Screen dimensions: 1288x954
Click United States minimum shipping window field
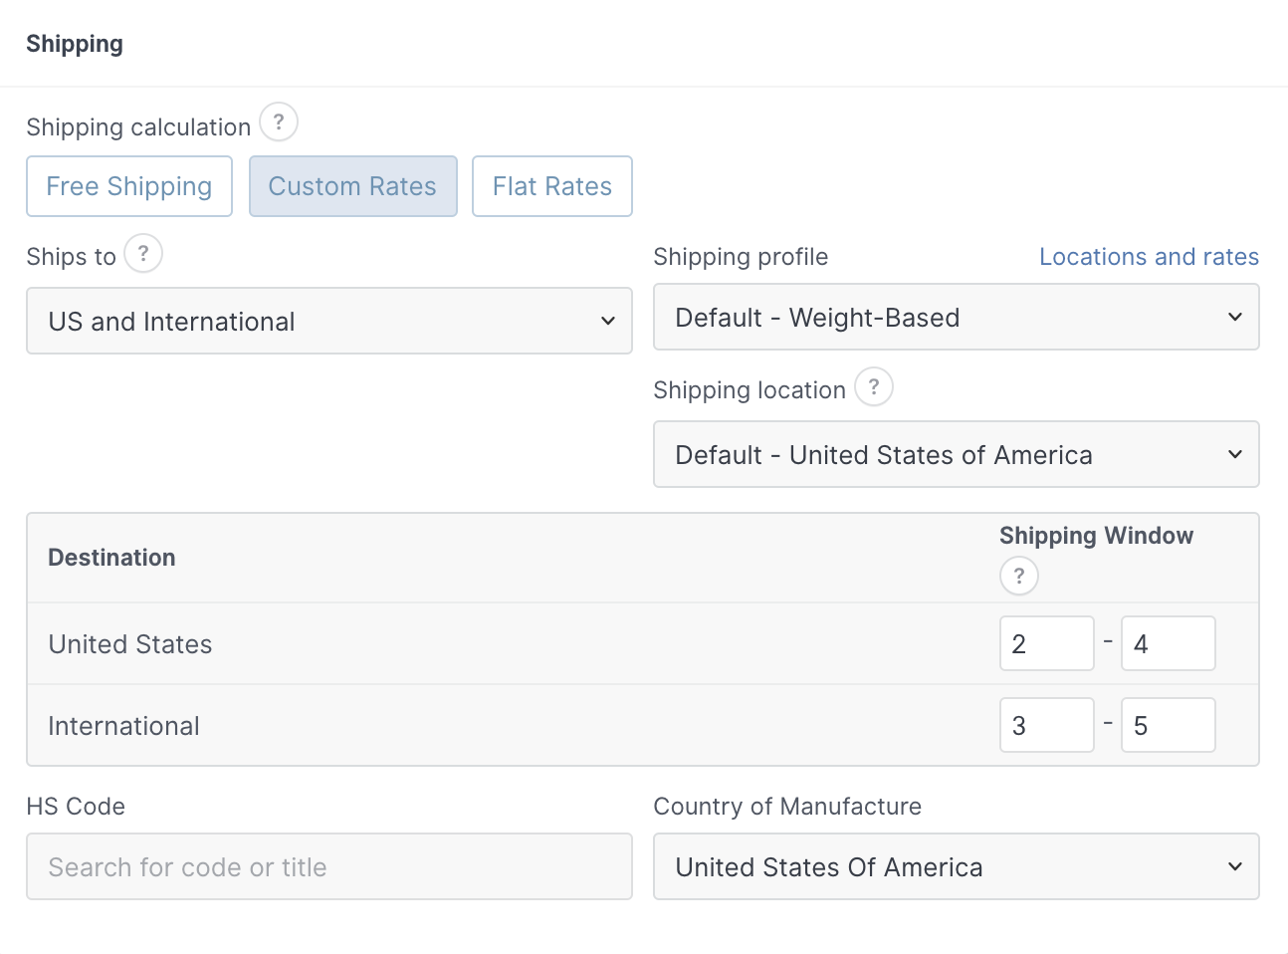point(1046,644)
